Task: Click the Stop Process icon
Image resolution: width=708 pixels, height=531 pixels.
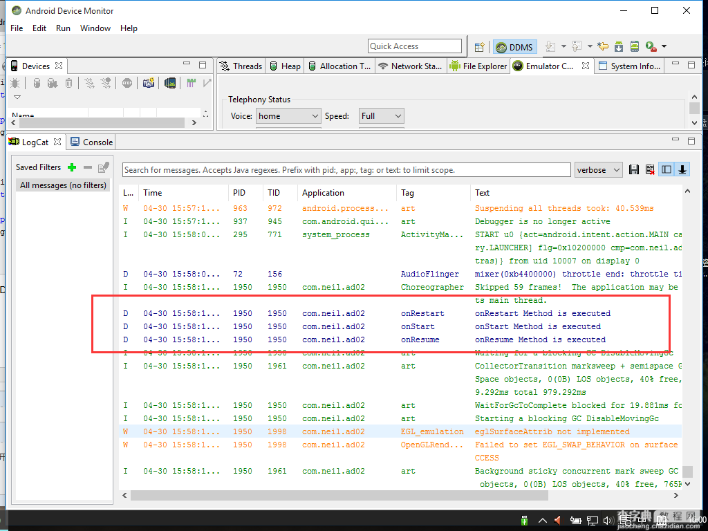Action: (x=127, y=83)
